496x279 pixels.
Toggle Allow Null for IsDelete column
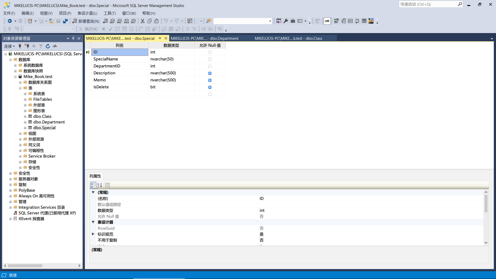210,87
